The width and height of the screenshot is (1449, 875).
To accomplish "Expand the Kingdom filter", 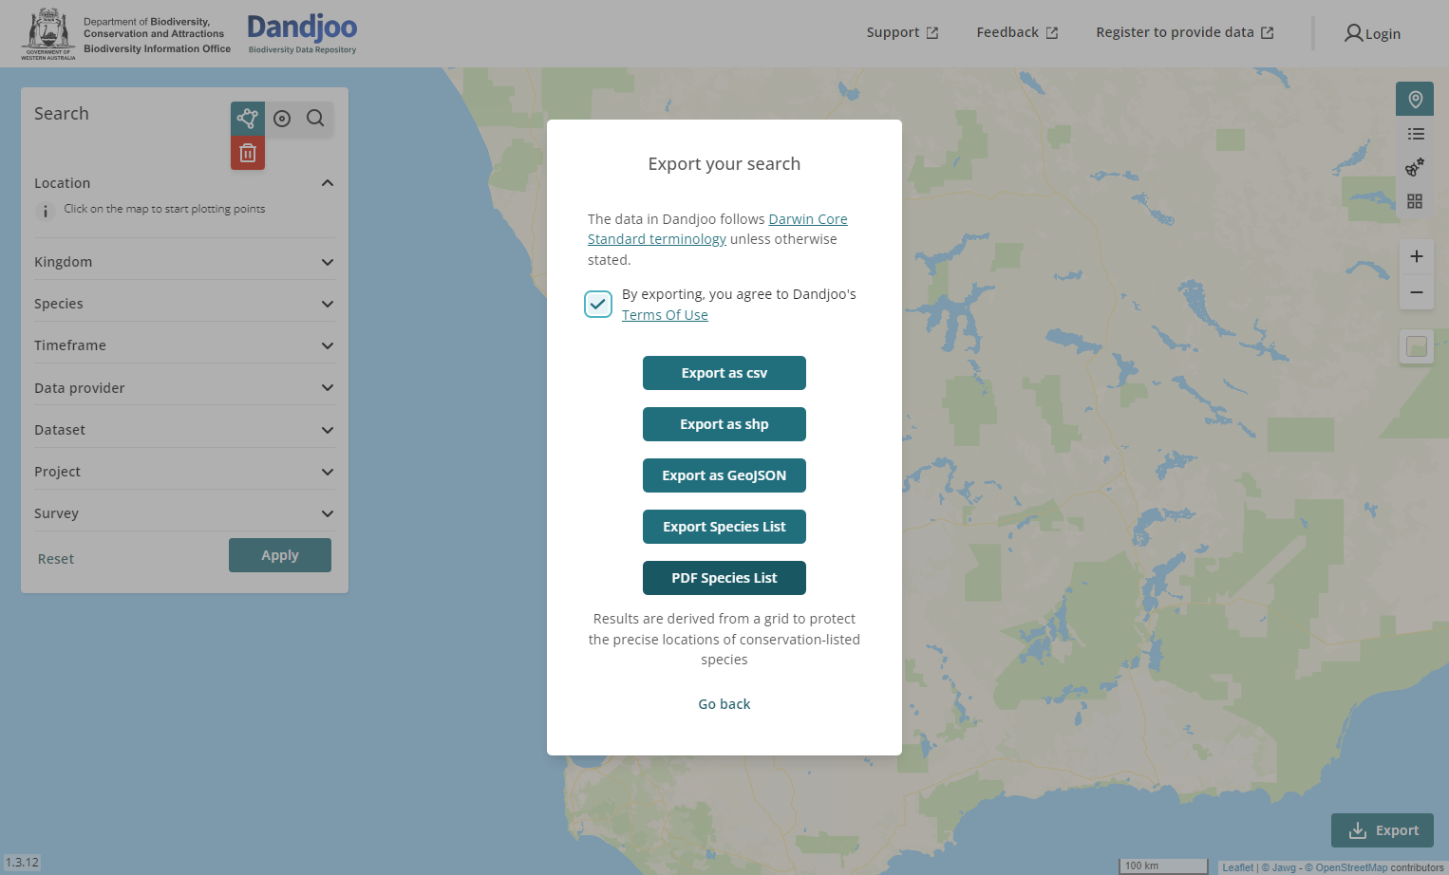I will 184,262.
